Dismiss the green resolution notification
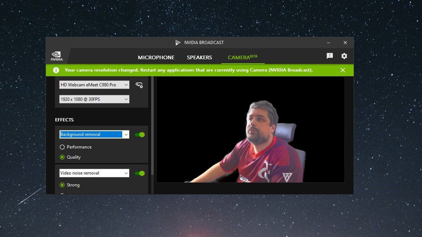The image size is (422, 237). 342,70
